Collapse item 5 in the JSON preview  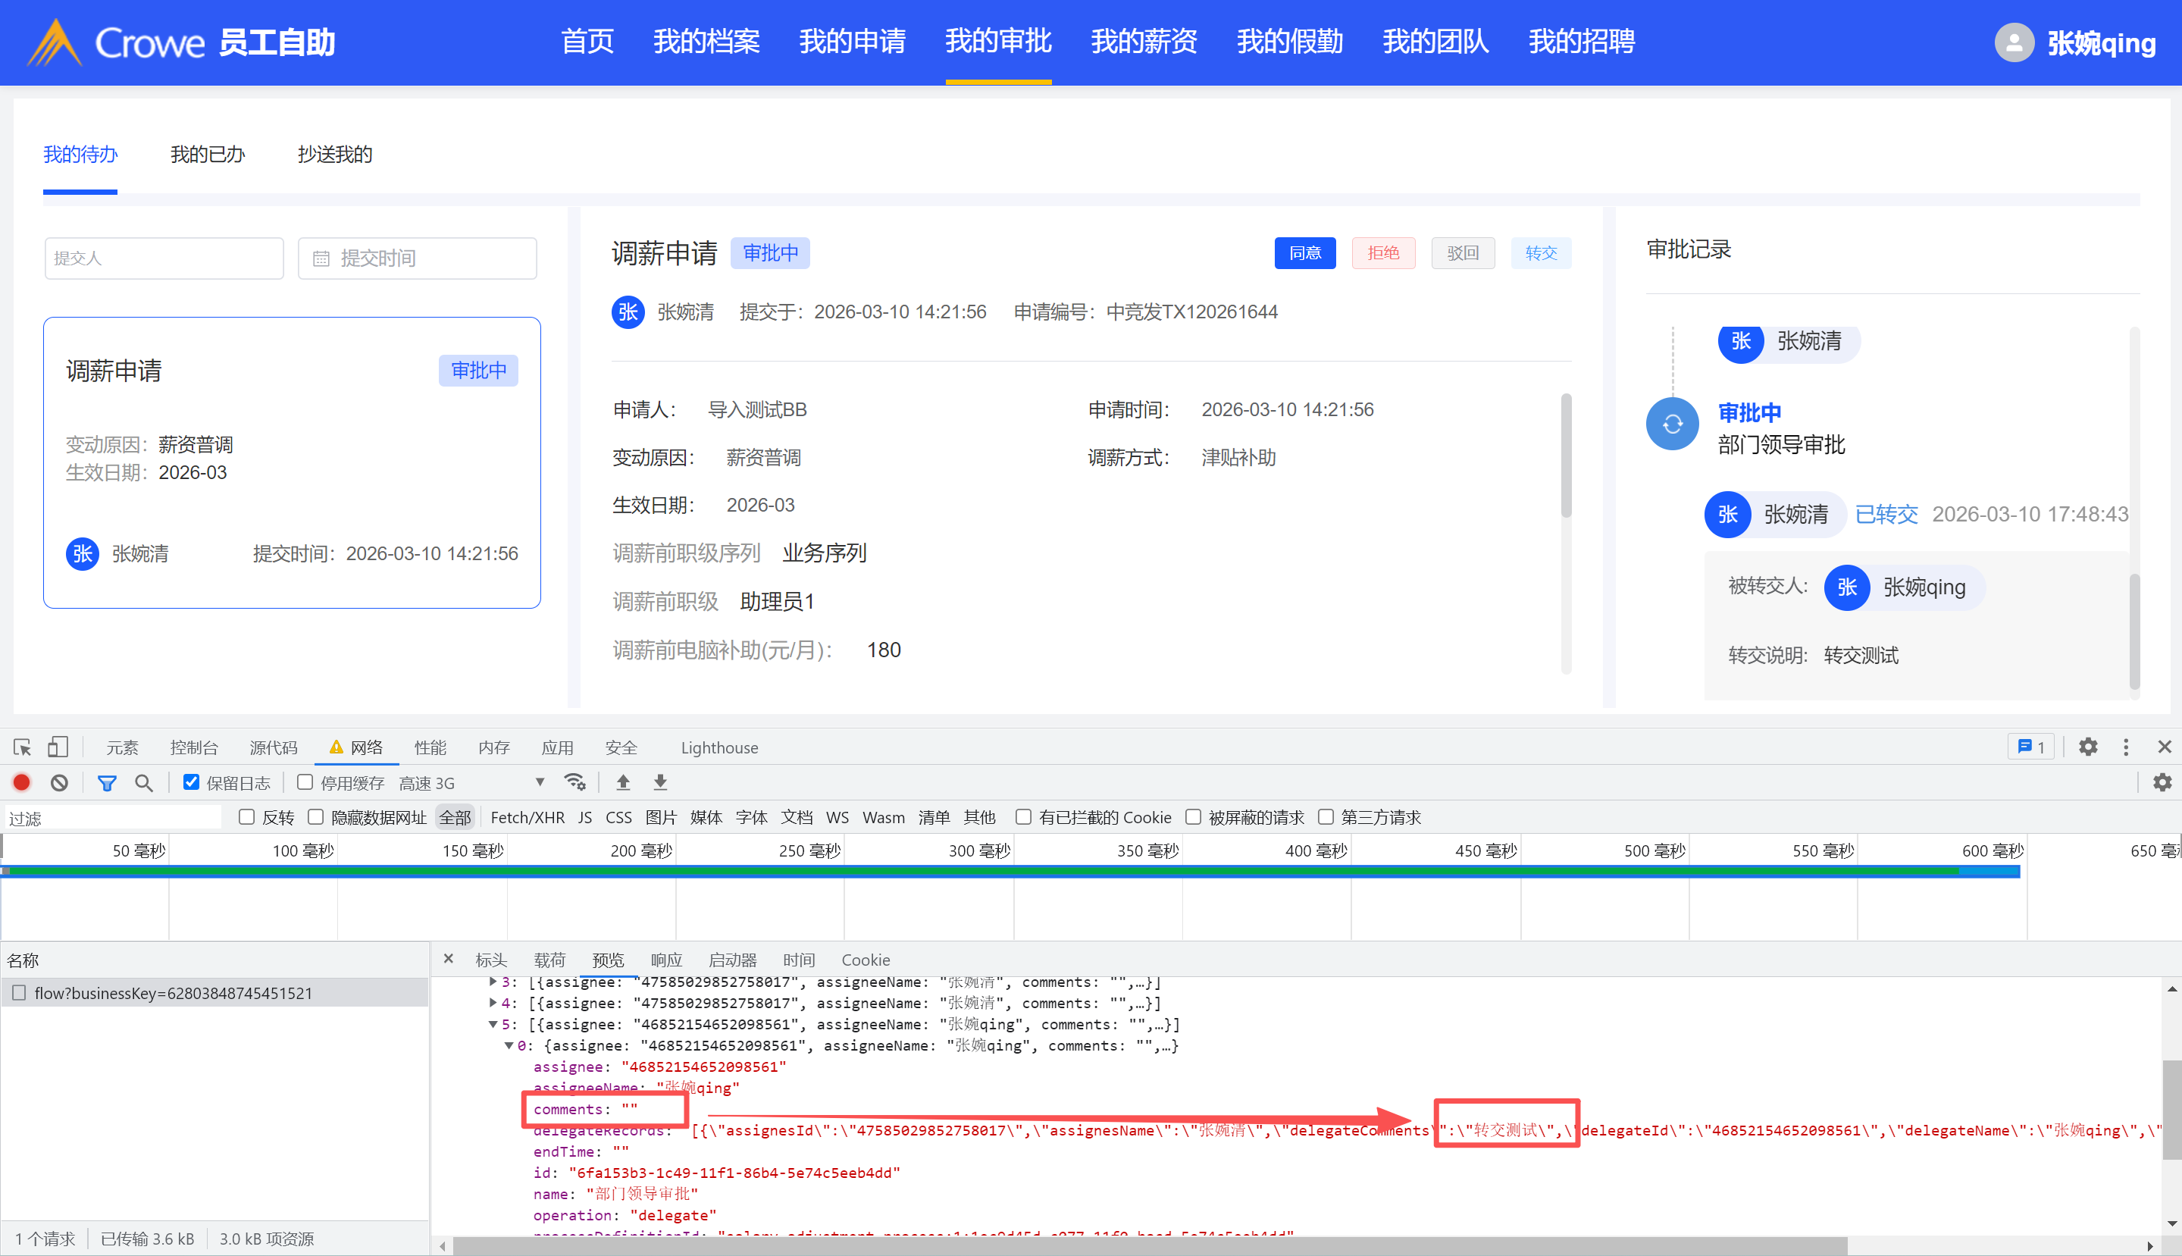(x=493, y=1024)
